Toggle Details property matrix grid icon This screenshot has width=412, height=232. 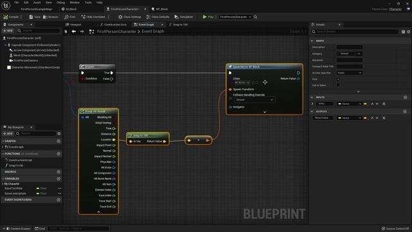click(x=404, y=32)
